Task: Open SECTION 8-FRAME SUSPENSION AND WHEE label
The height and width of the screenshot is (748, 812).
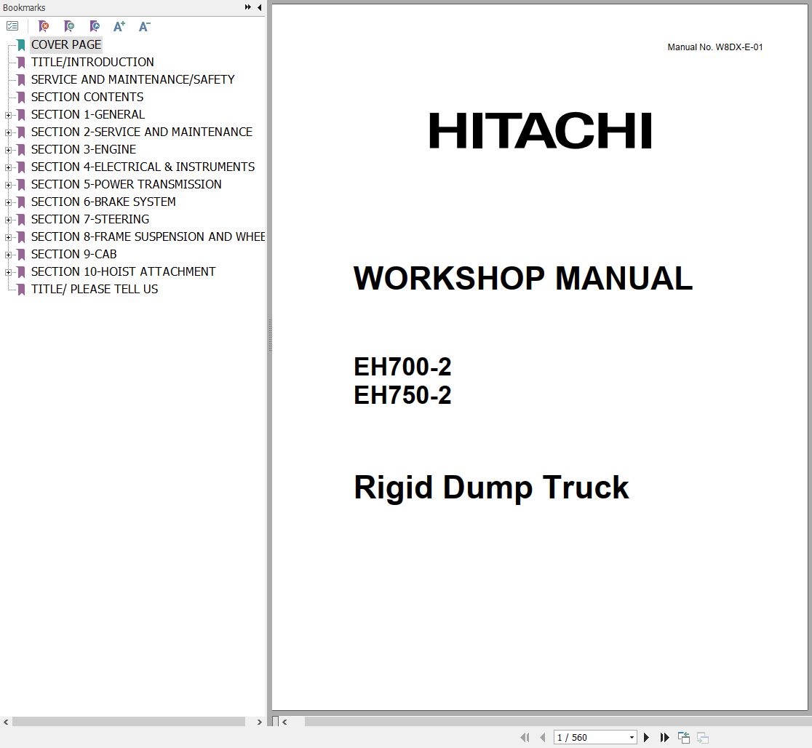Action: [148, 236]
